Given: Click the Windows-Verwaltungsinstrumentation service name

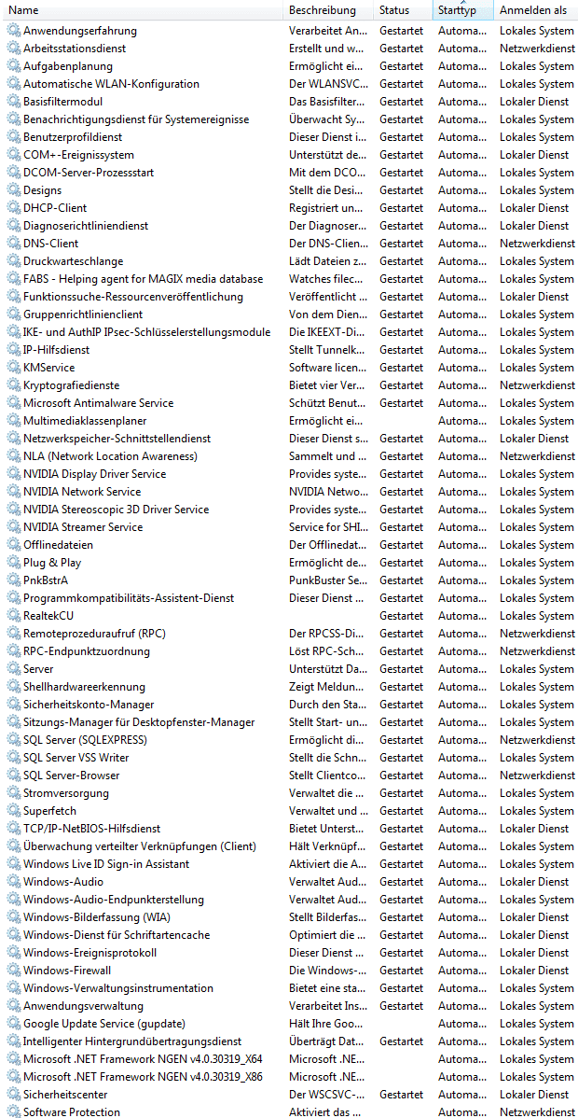Looking at the screenshot, I should [x=118, y=988].
